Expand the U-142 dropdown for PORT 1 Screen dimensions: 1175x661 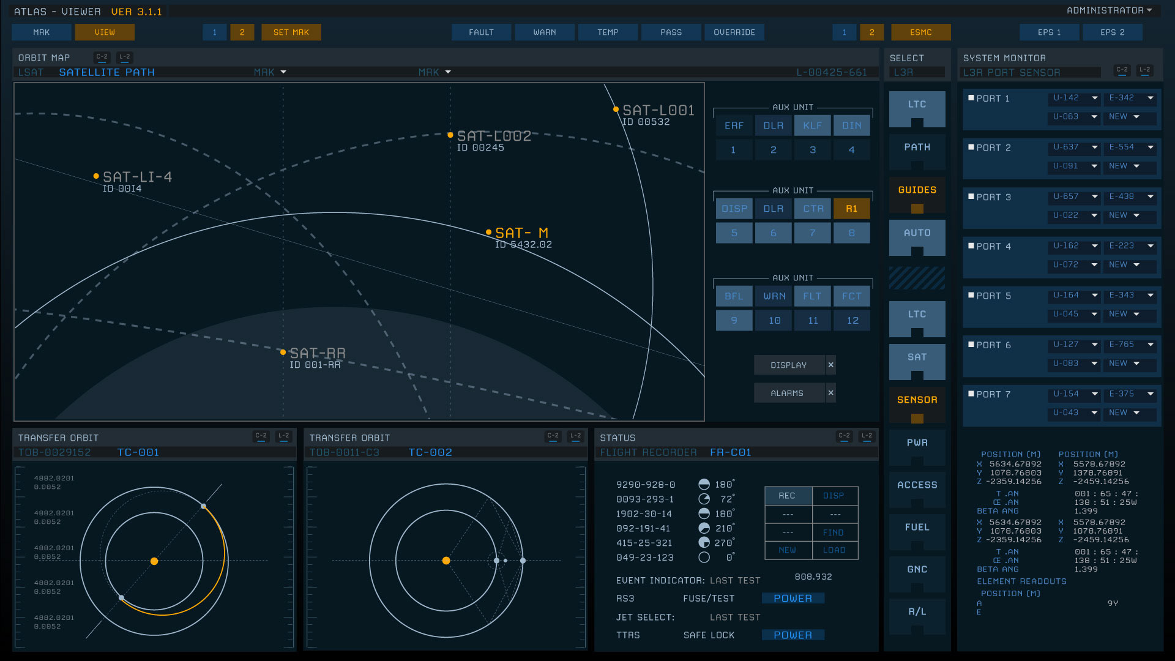click(1094, 98)
